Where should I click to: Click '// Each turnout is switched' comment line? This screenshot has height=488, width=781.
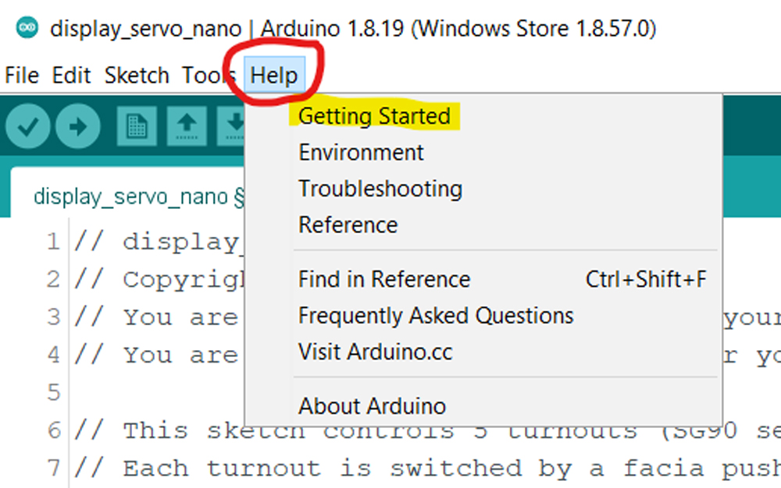tap(427, 469)
